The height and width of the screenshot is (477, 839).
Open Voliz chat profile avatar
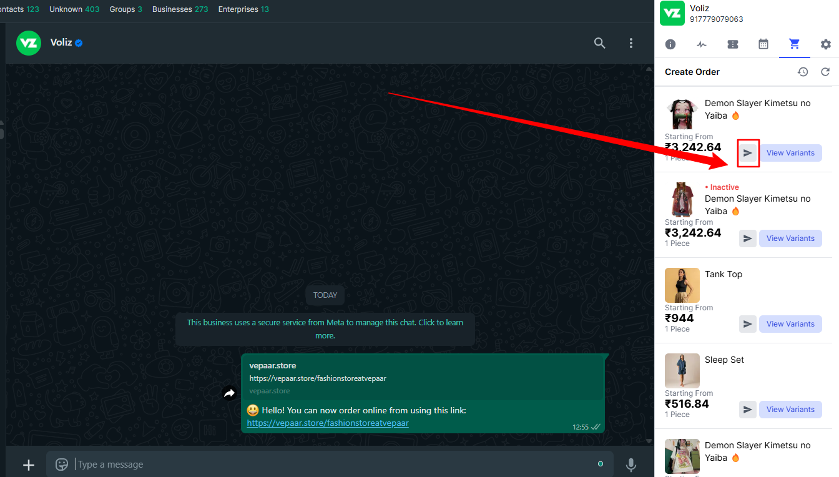pos(29,43)
